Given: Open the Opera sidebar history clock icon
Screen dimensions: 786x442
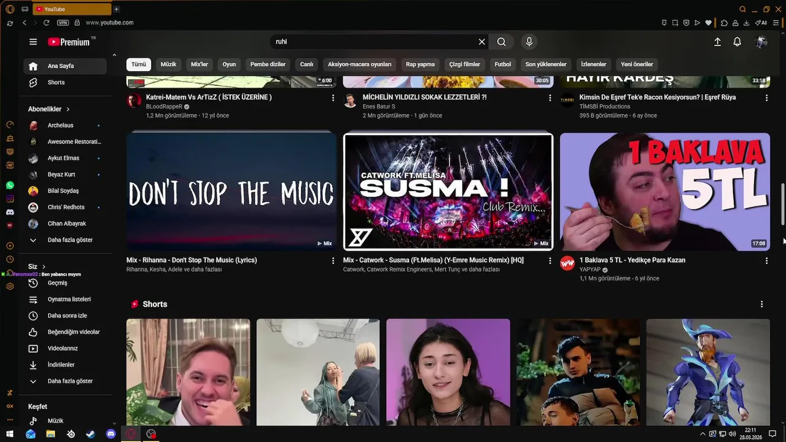Looking at the screenshot, I should coord(10,259).
